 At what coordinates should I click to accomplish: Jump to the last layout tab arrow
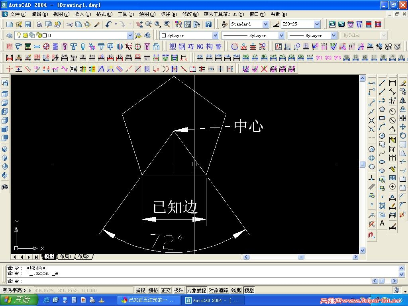(36, 257)
